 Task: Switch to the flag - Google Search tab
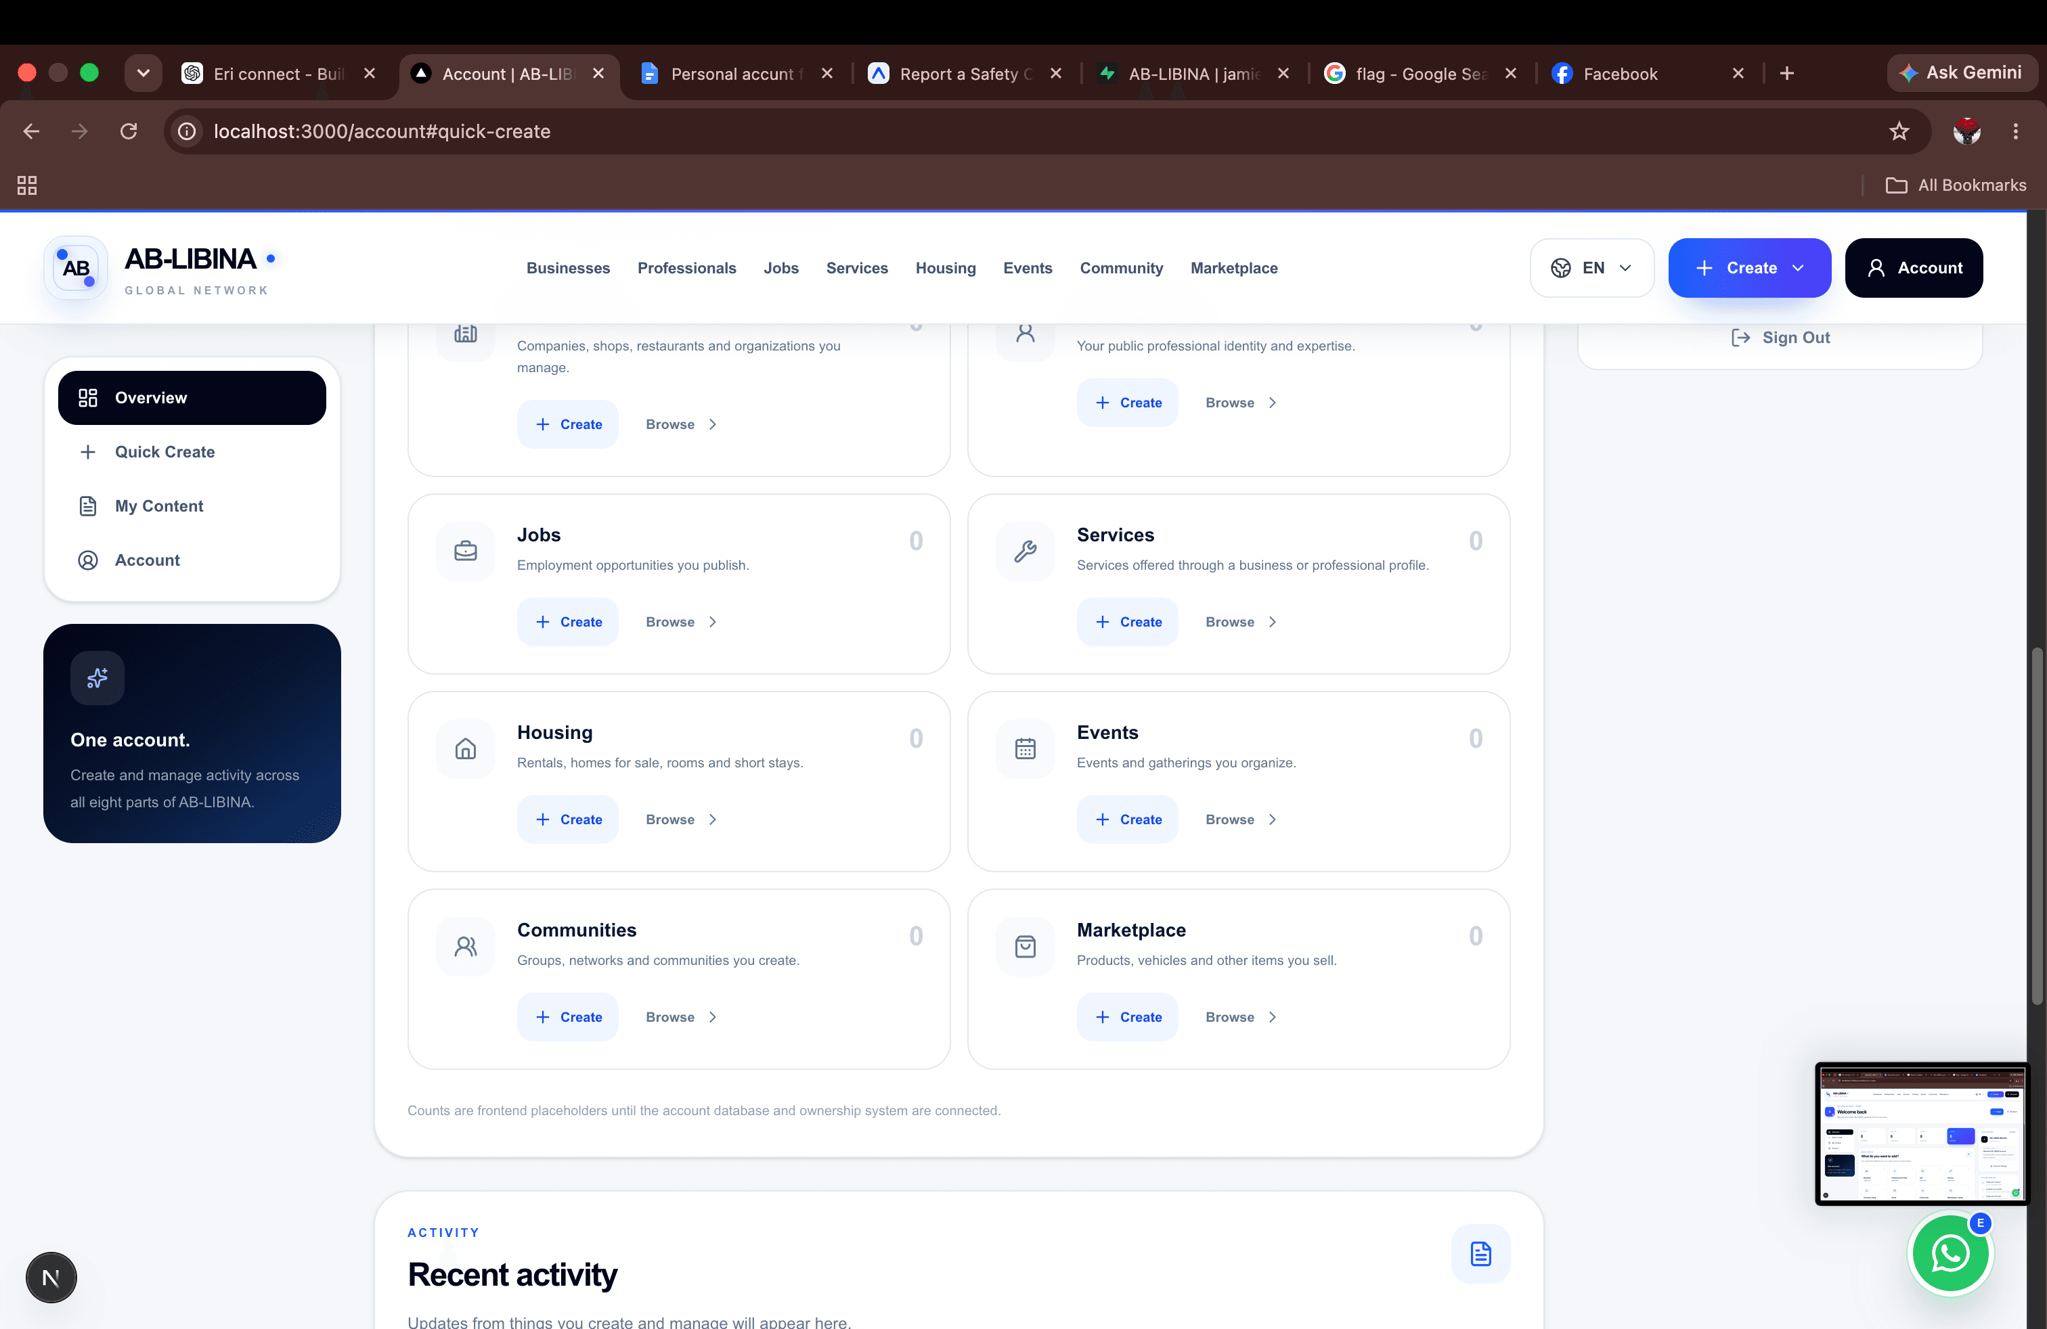tap(1420, 74)
